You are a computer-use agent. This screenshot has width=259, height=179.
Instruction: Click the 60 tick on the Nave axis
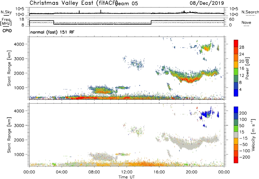coord(232,19)
